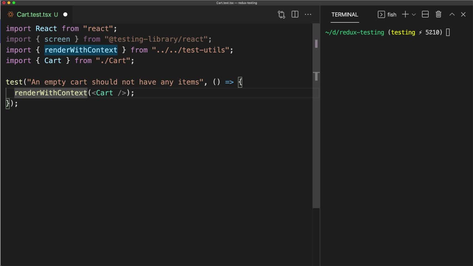Switch to the TERMINAL tab

[344, 14]
